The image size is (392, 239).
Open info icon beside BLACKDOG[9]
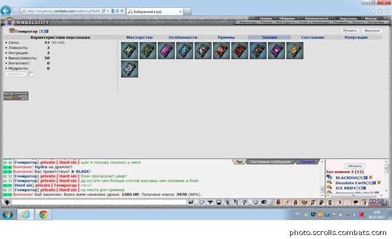[365, 178]
